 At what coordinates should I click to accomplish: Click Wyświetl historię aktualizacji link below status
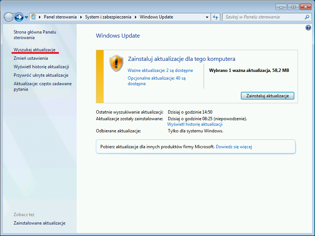click(195, 124)
